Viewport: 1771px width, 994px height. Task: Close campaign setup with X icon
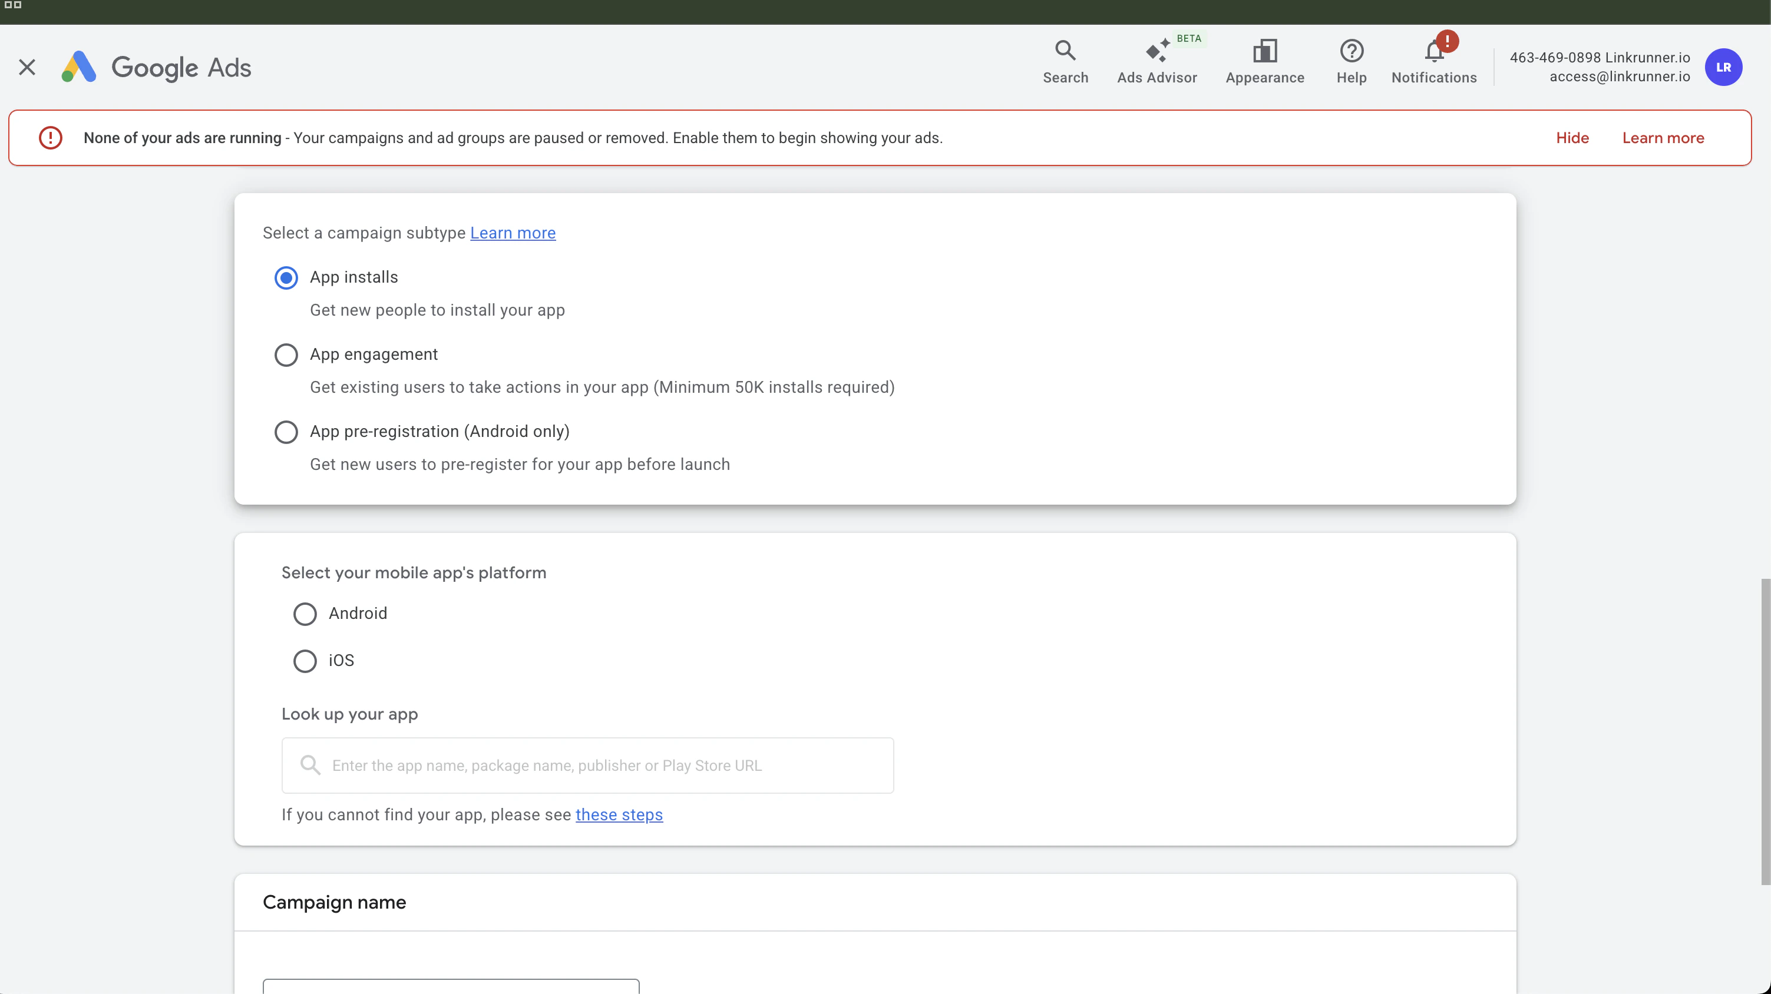tap(27, 67)
